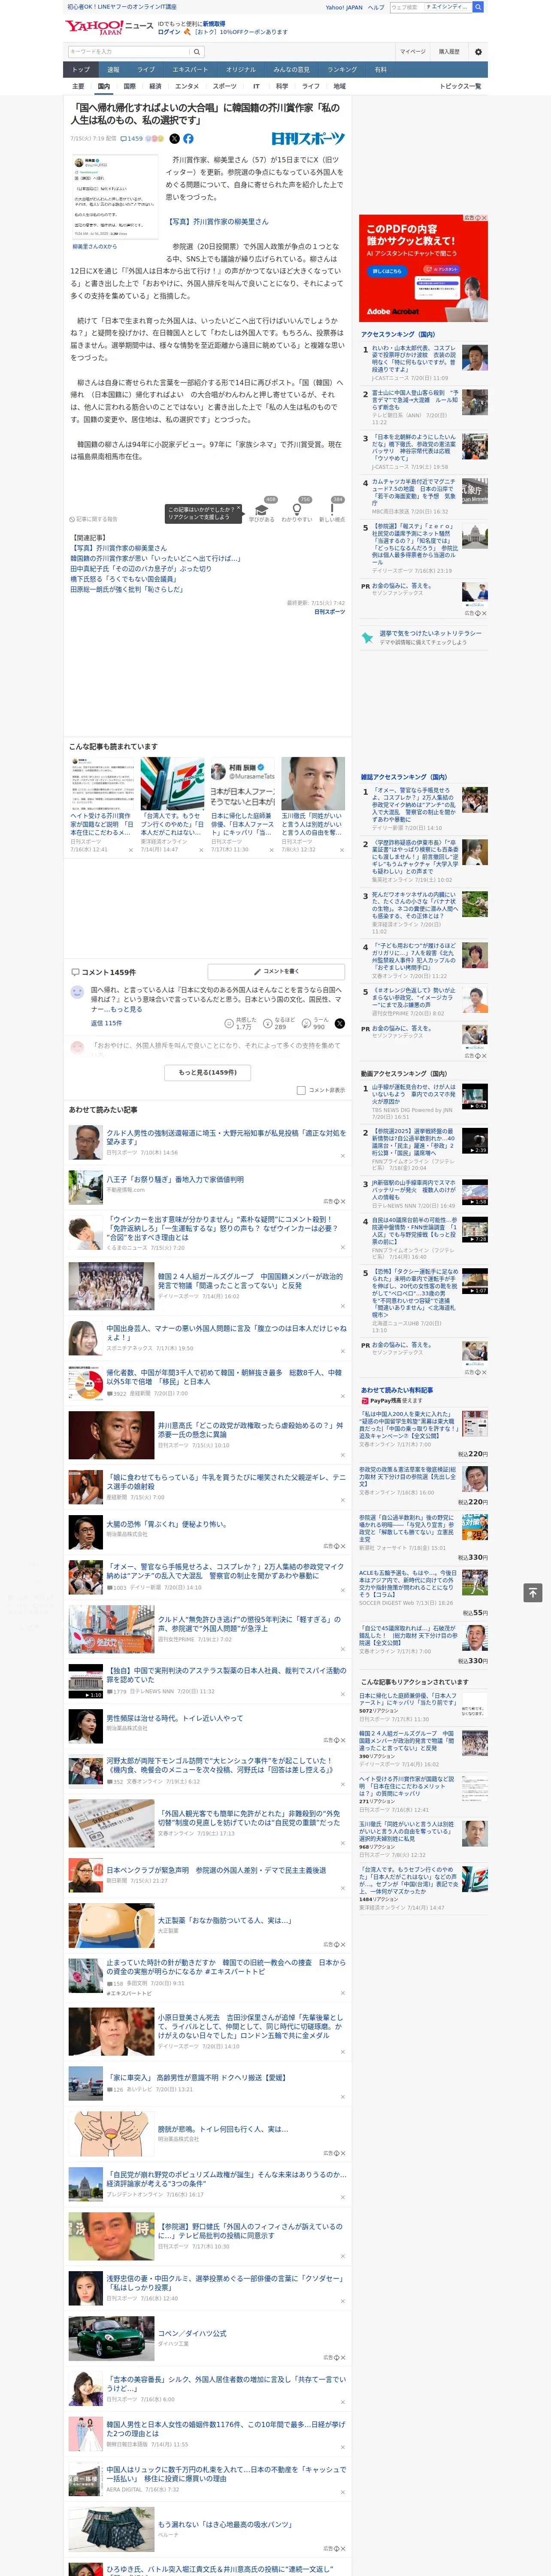
Task: Open the マイページ link
Action: pyautogui.click(x=413, y=52)
